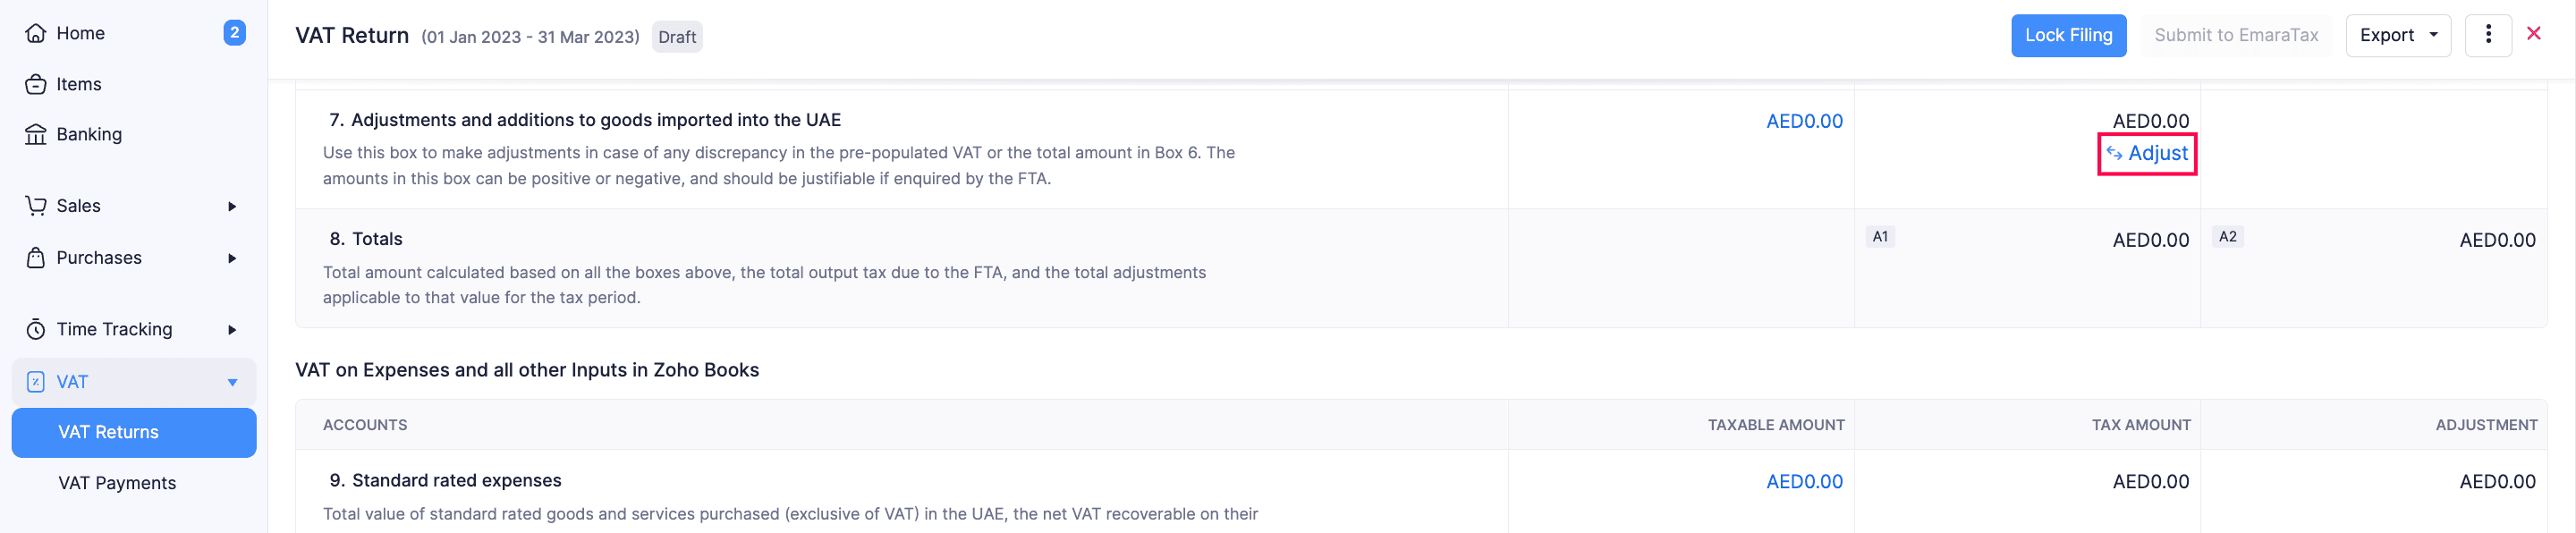Click the Purchases bag icon
2576x533 pixels.
(x=36, y=258)
